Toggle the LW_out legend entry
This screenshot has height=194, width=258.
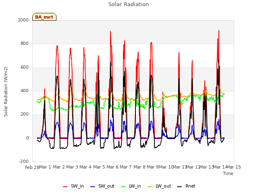pos(159,186)
